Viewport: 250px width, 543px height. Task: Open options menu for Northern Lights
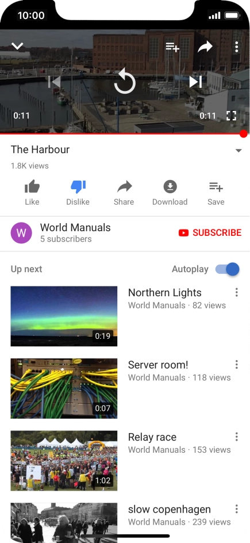pos(237,292)
